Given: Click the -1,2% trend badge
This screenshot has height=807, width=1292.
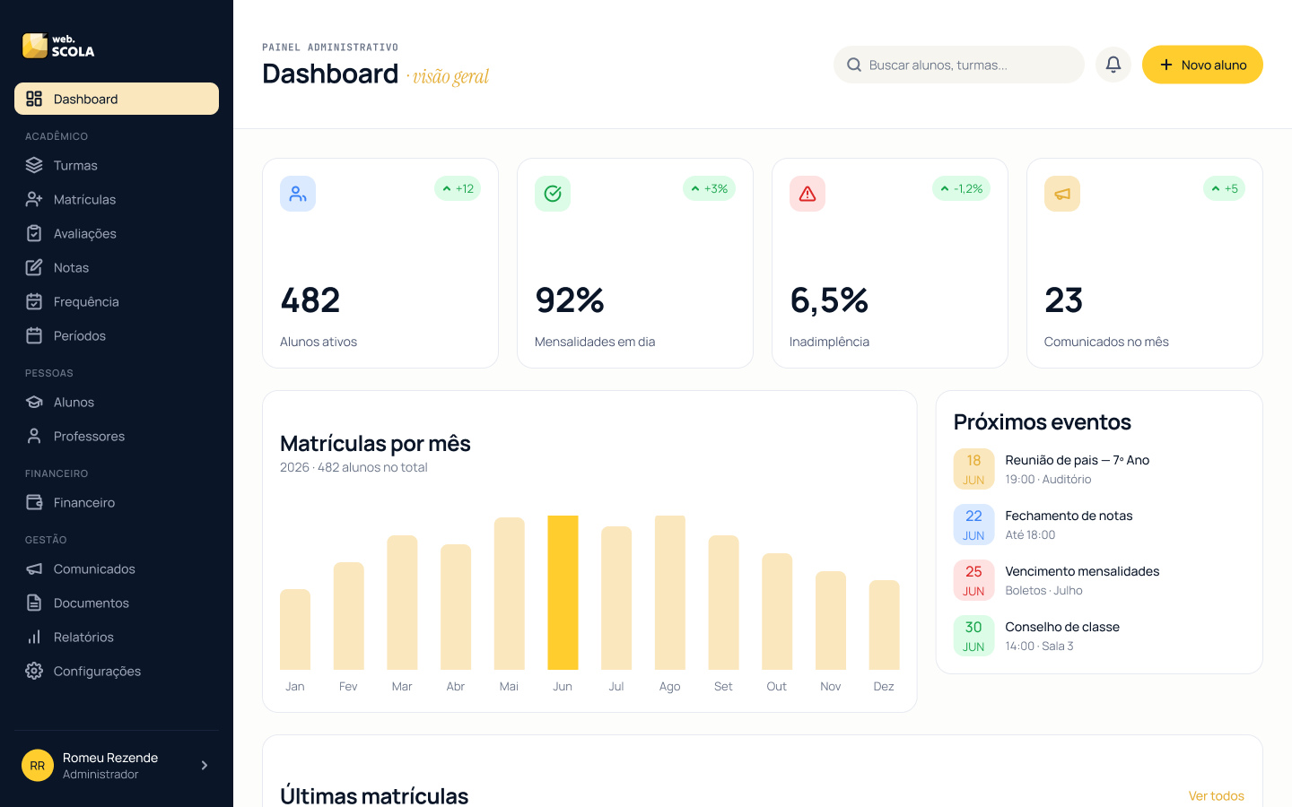Looking at the screenshot, I should point(961,188).
